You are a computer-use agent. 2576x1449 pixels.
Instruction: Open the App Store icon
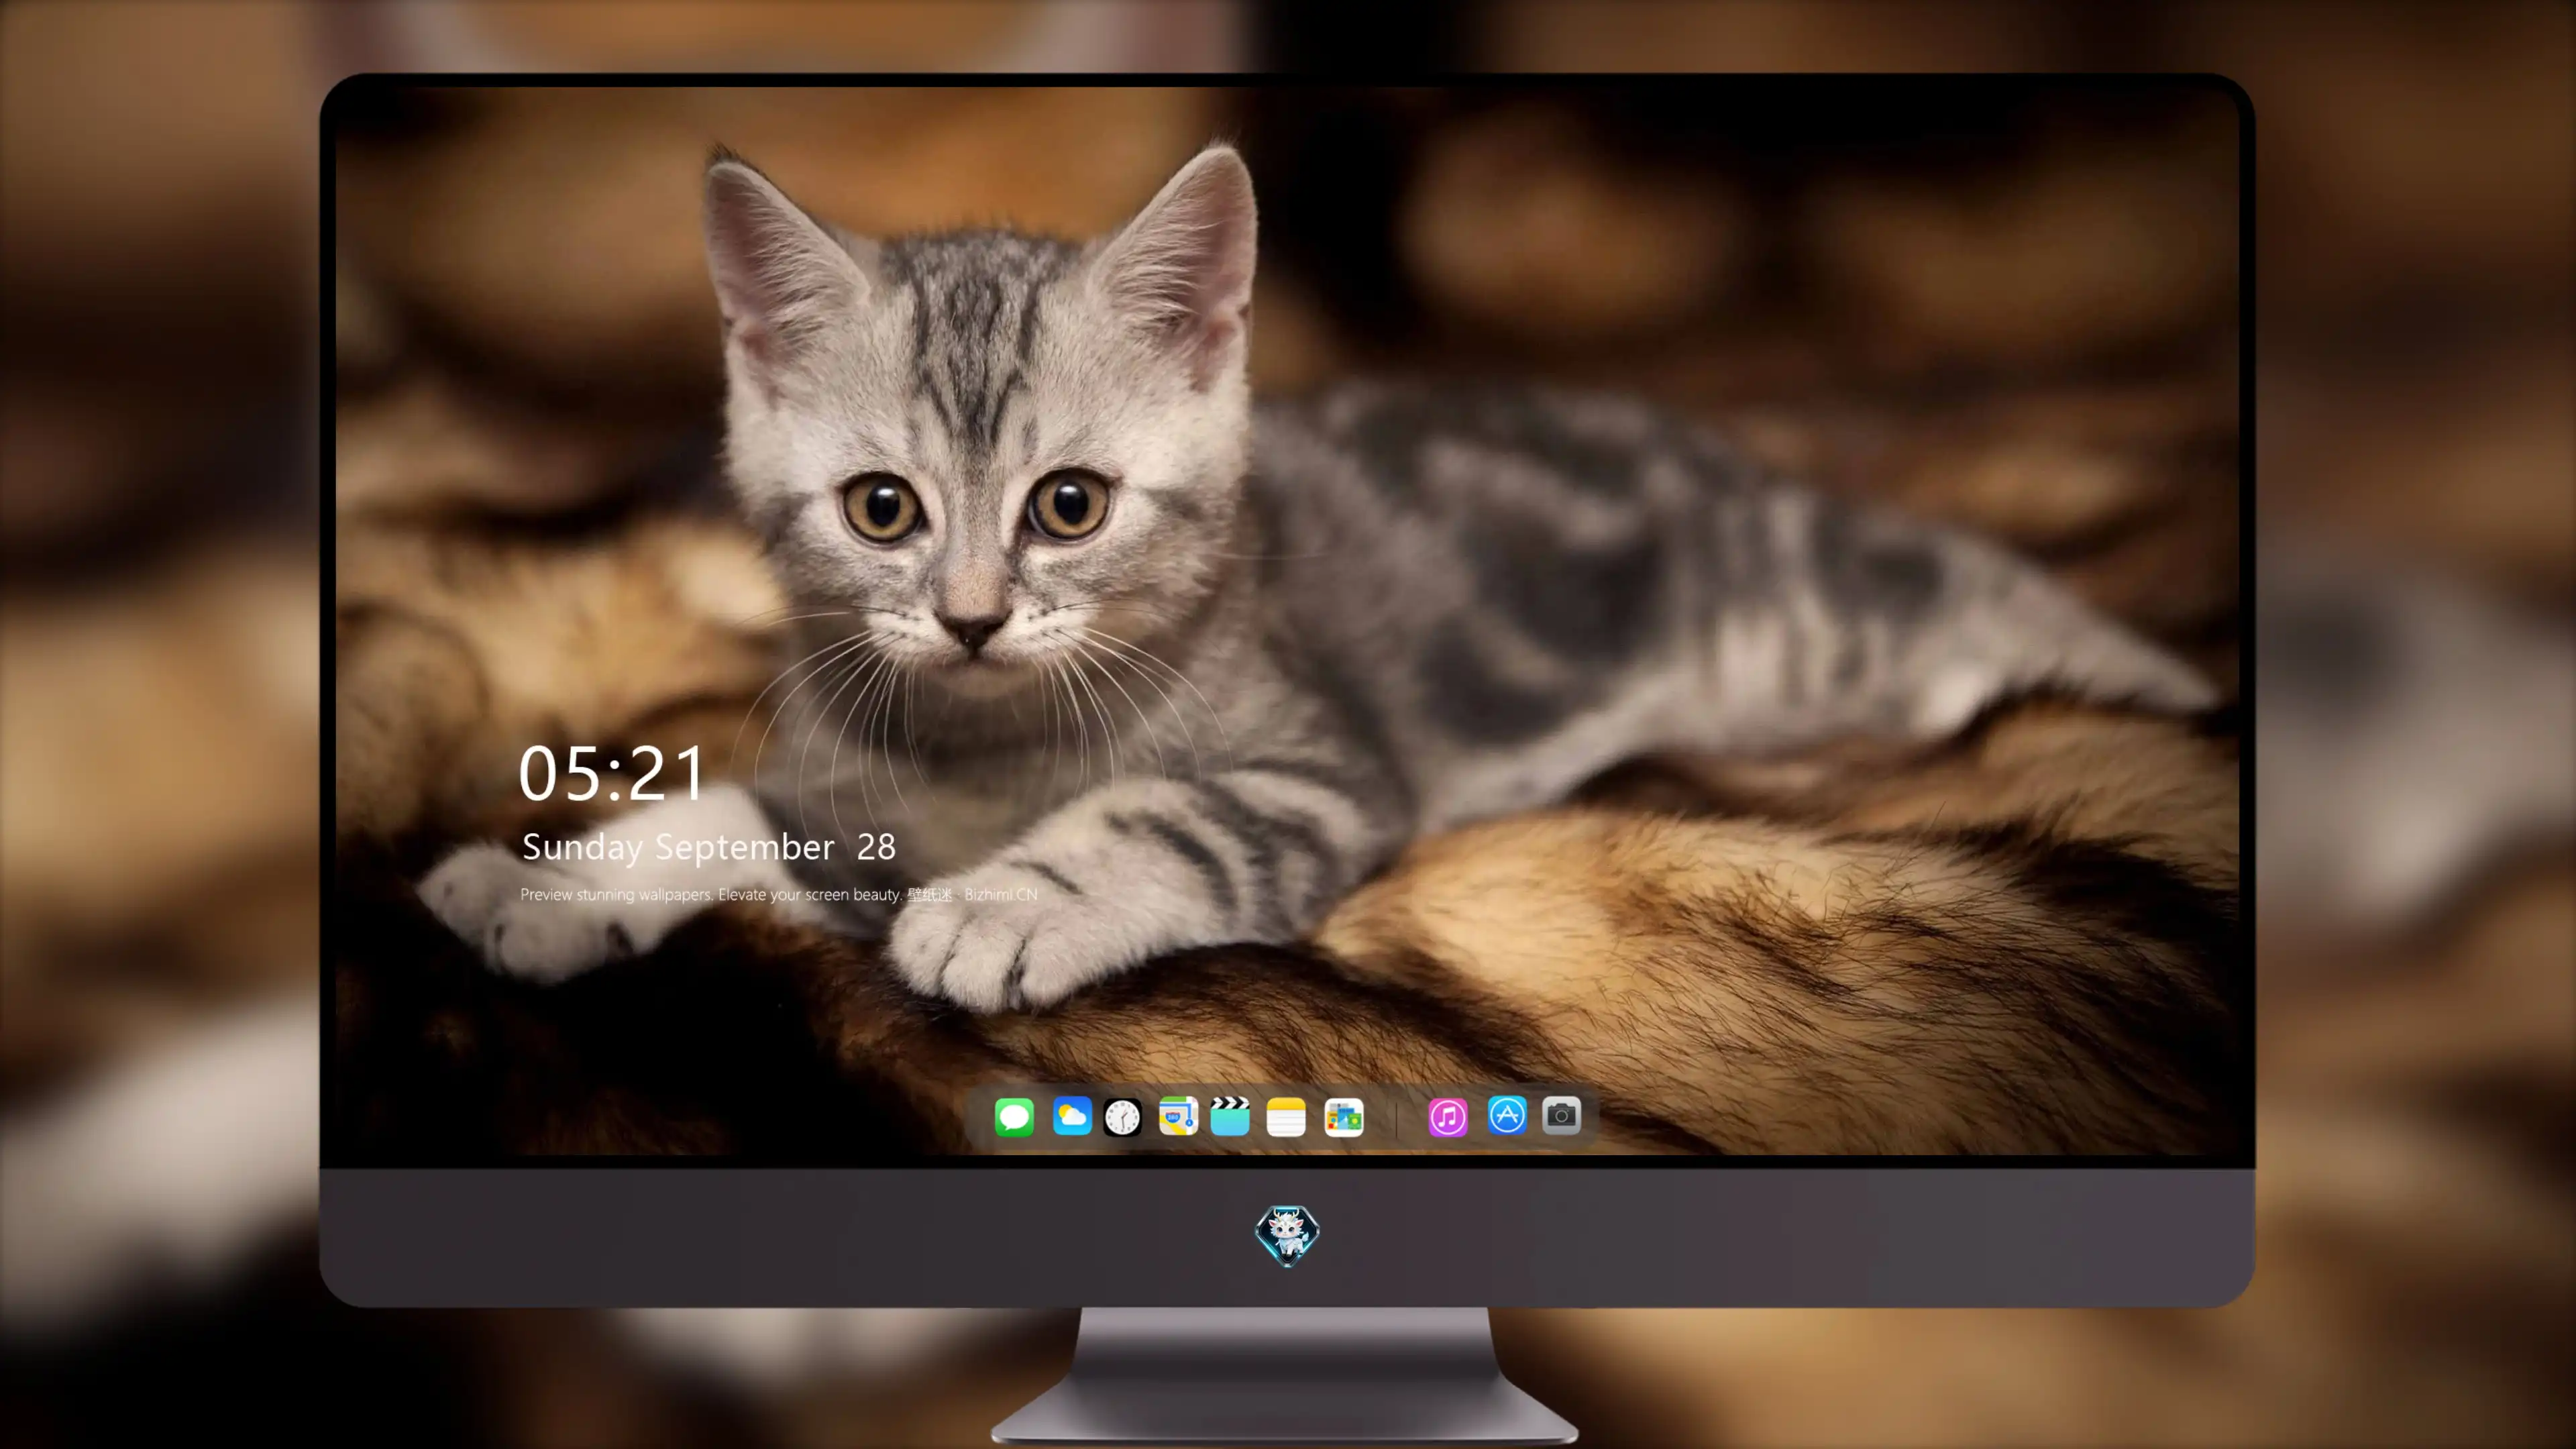1507,1115
